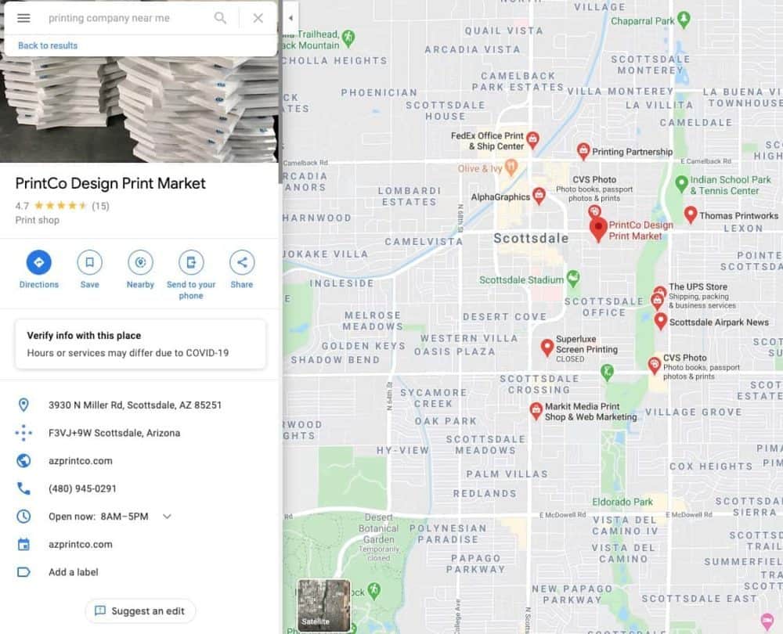The width and height of the screenshot is (783, 634).
Task: Click the search magnifier icon
Action: point(221,18)
